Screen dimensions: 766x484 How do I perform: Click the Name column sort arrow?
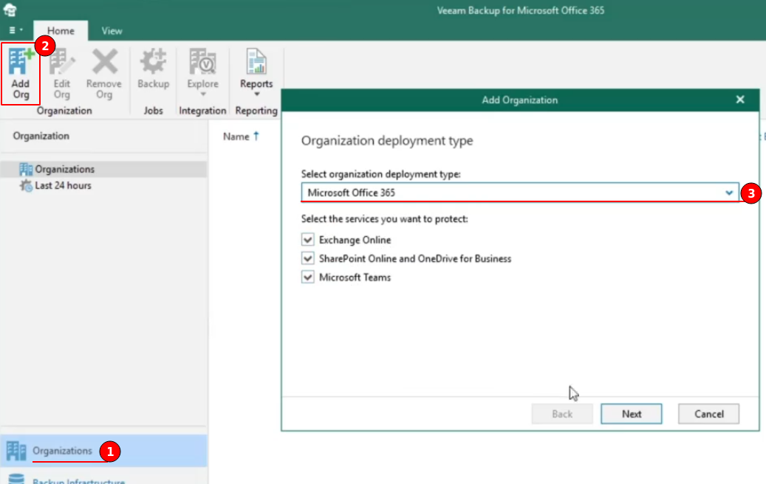256,136
